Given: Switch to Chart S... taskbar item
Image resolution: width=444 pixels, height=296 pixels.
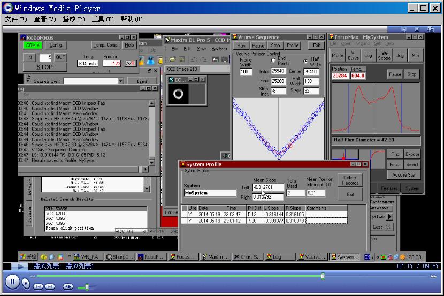Looking at the screenshot, I should click(248, 256).
